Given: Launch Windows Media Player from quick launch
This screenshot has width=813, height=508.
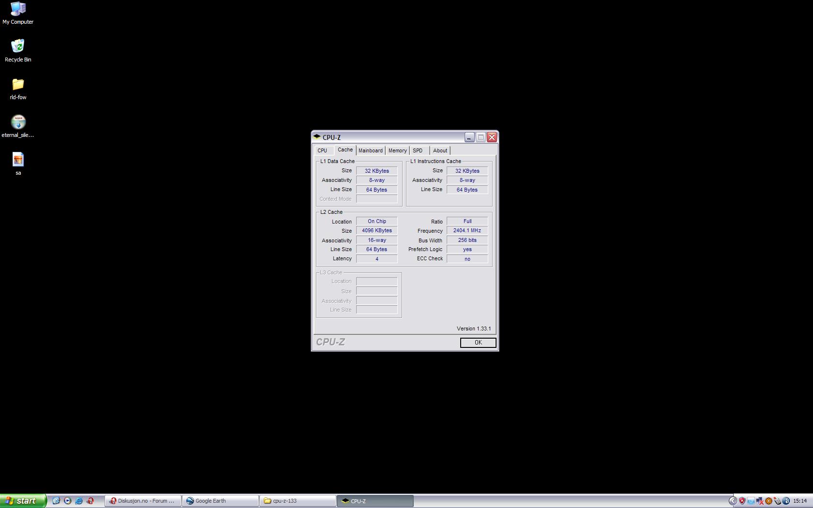Looking at the screenshot, I should point(67,501).
